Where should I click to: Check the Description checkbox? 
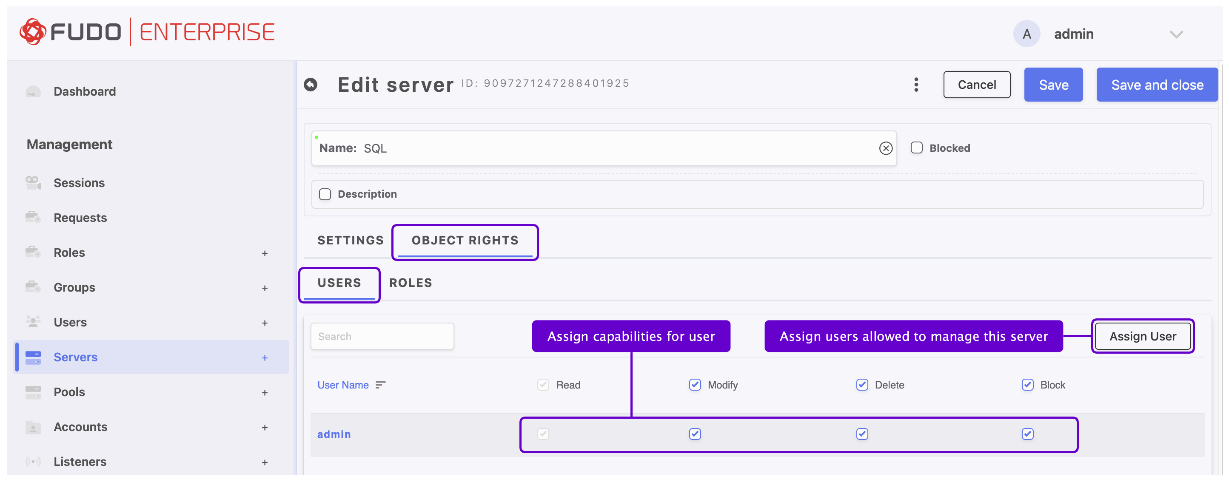[325, 194]
